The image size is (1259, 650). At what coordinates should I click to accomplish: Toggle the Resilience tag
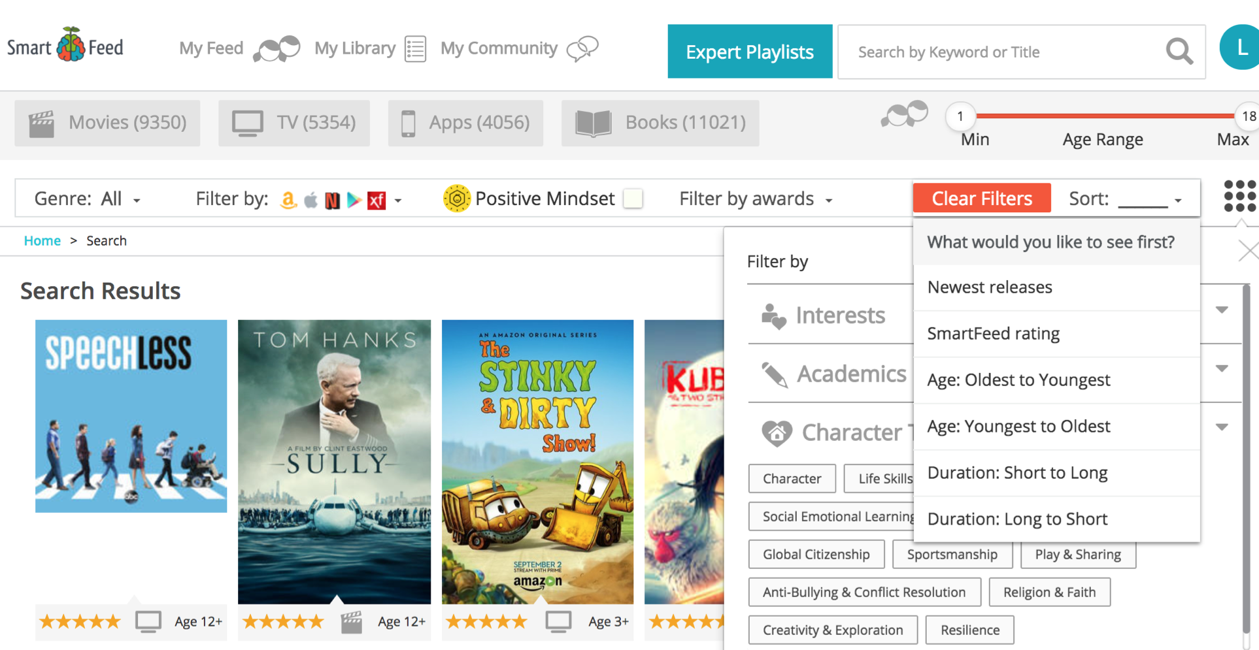(x=970, y=630)
